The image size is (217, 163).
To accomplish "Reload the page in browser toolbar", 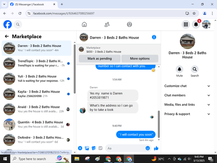I will click(20, 13).
